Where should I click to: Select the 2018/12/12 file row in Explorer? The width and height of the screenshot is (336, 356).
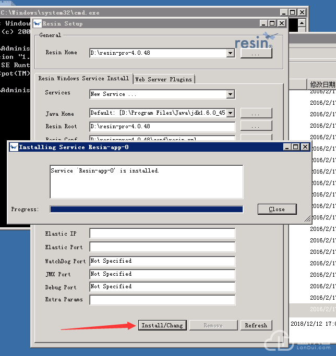[313, 324]
